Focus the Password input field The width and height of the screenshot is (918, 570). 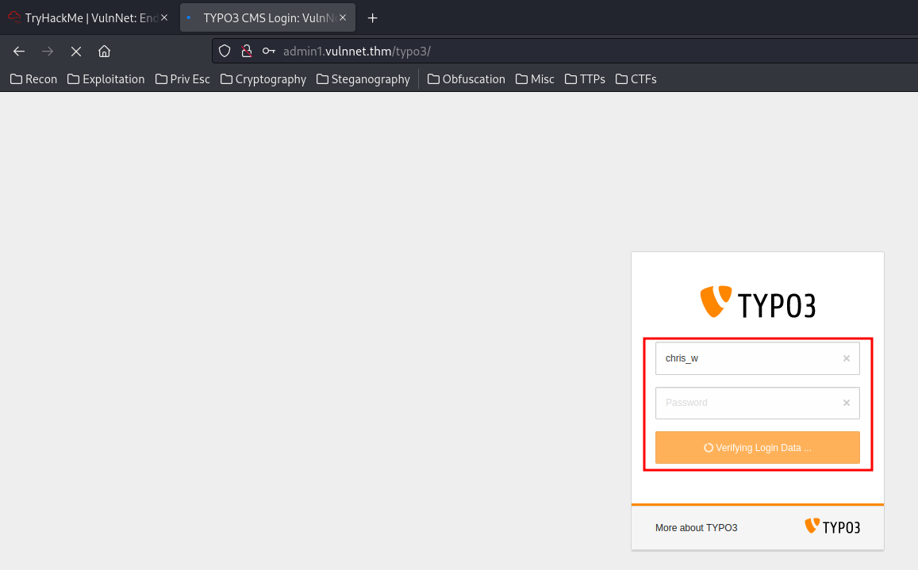[x=757, y=403]
